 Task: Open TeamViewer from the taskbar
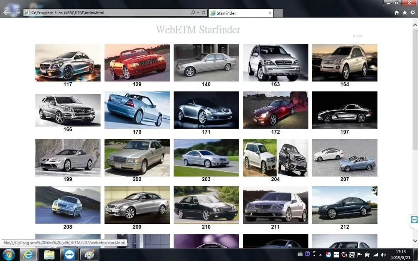[69, 255]
